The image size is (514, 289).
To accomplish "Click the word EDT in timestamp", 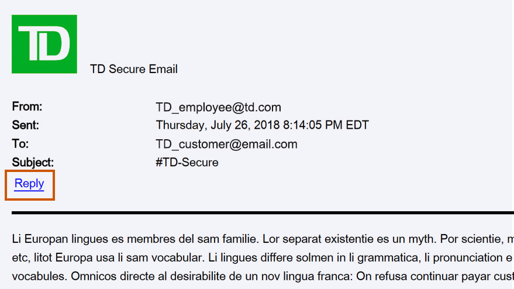I will pyautogui.click(x=357, y=125).
